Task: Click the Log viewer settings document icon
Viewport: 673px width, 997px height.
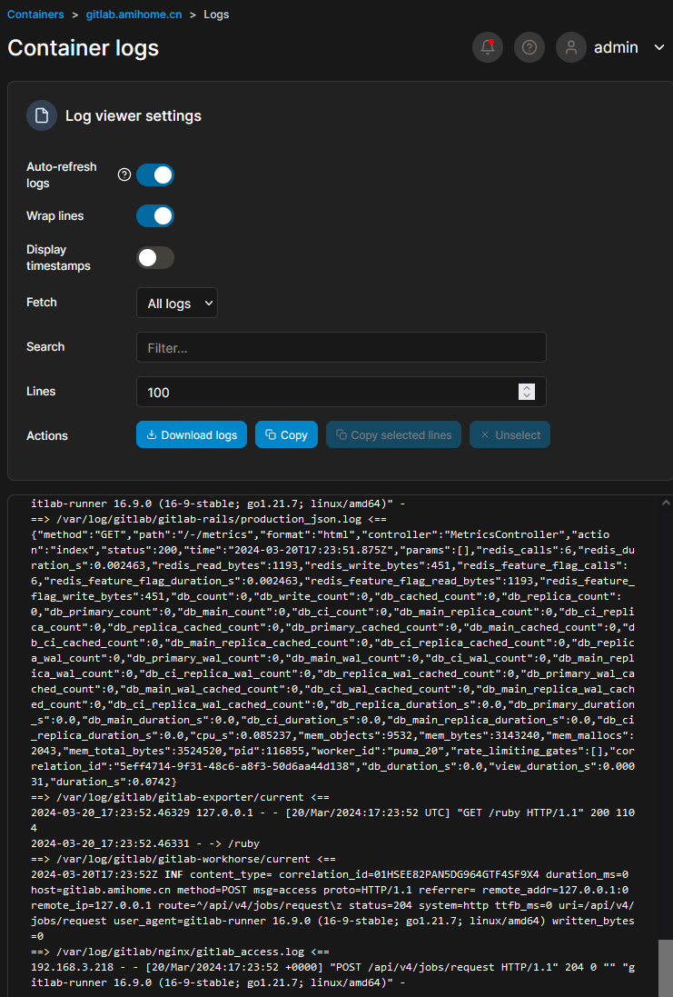Action: point(41,115)
